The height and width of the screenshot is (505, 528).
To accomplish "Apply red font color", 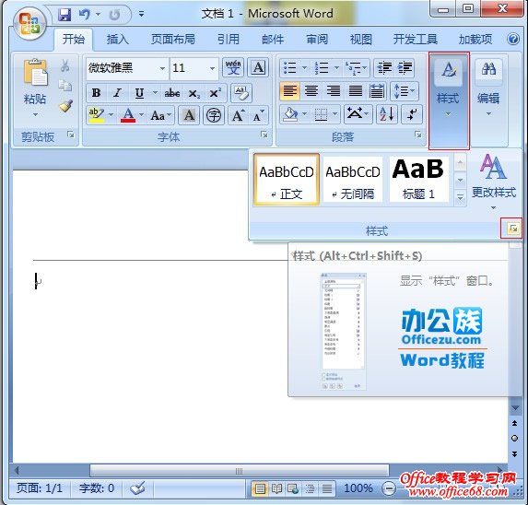I will [128, 115].
